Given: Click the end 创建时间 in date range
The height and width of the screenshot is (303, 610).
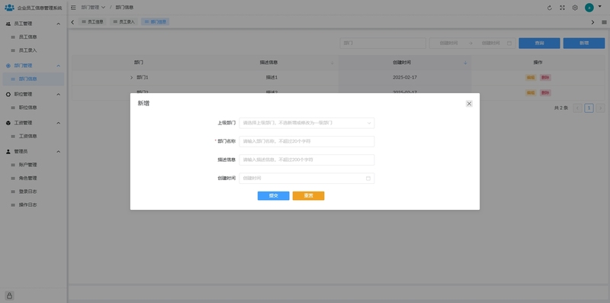Looking at the screenshot, I should click(x=490, y=44).
